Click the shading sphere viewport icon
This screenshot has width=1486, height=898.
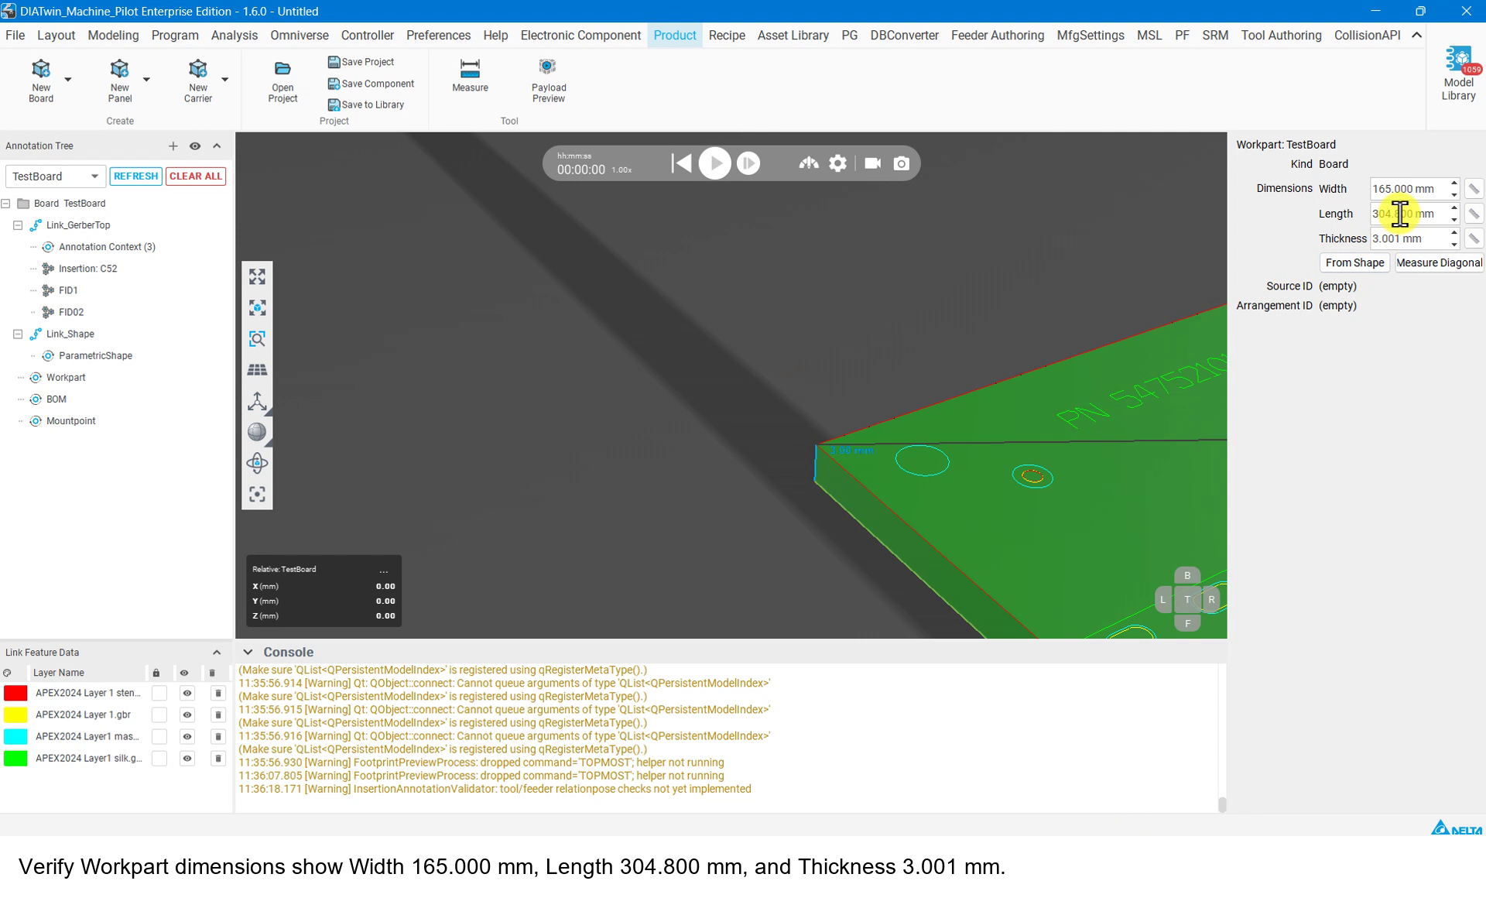pyautogui.click(x=257, y=432)
